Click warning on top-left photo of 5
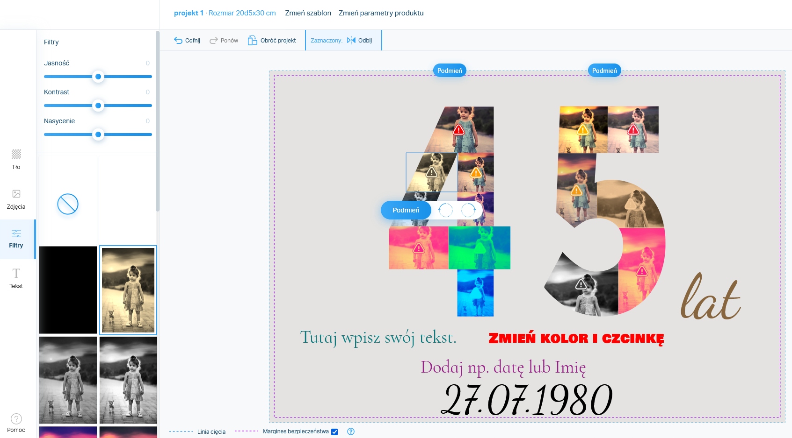Viewport: 792px width, 438px height. tap(583, 129)
